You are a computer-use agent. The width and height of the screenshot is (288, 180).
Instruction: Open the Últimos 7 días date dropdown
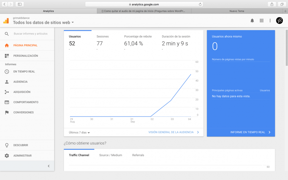pyautogui.click(x=79, y=132)
